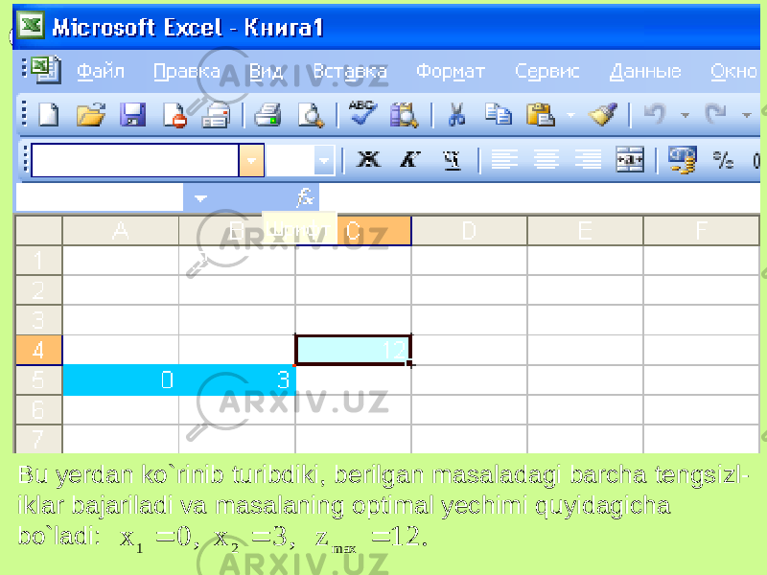This screenshot has height=575, width=767.
Task: Paste with the clipboard icon
Action: coord(540,115)
